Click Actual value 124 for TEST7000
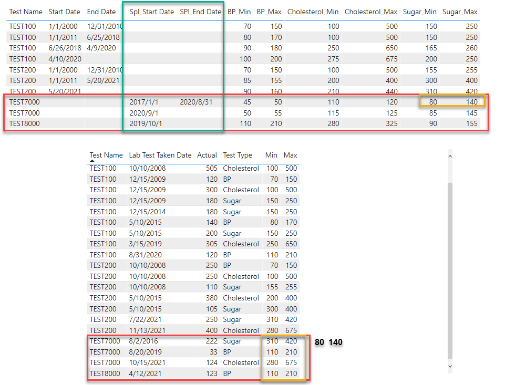The width and height of the screenshot is (505, 385). pos(212,363)
